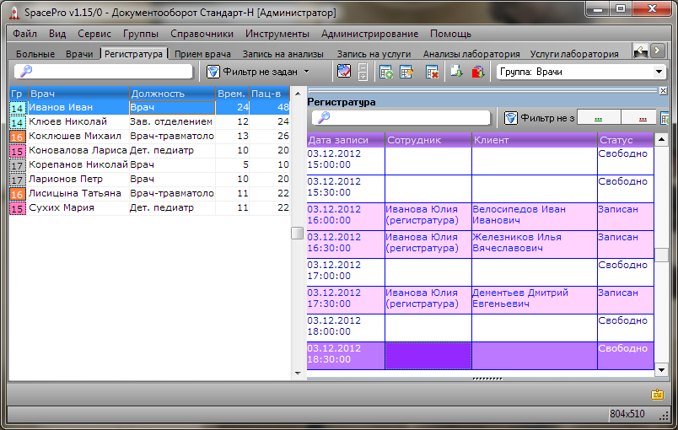
Task: Click client cell Дементьев Дмитрий Евгеньевич
Action: (535, 300)
